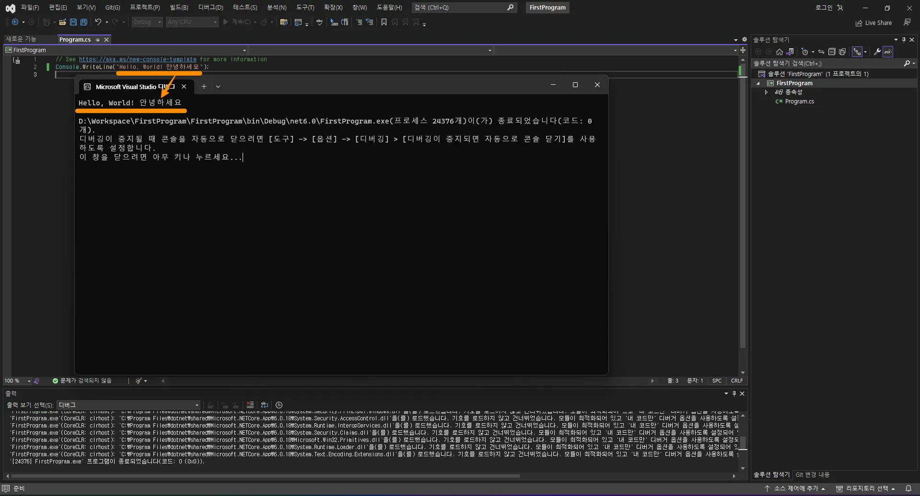The width and height of the screenshot is (920, 496).
Task: Open the Any CPU platform dropdown
Action: tap(192, 22)
